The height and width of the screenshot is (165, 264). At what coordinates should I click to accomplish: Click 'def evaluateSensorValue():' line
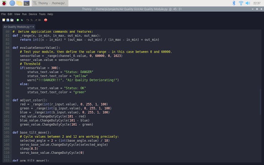click(x=36, y=48)
